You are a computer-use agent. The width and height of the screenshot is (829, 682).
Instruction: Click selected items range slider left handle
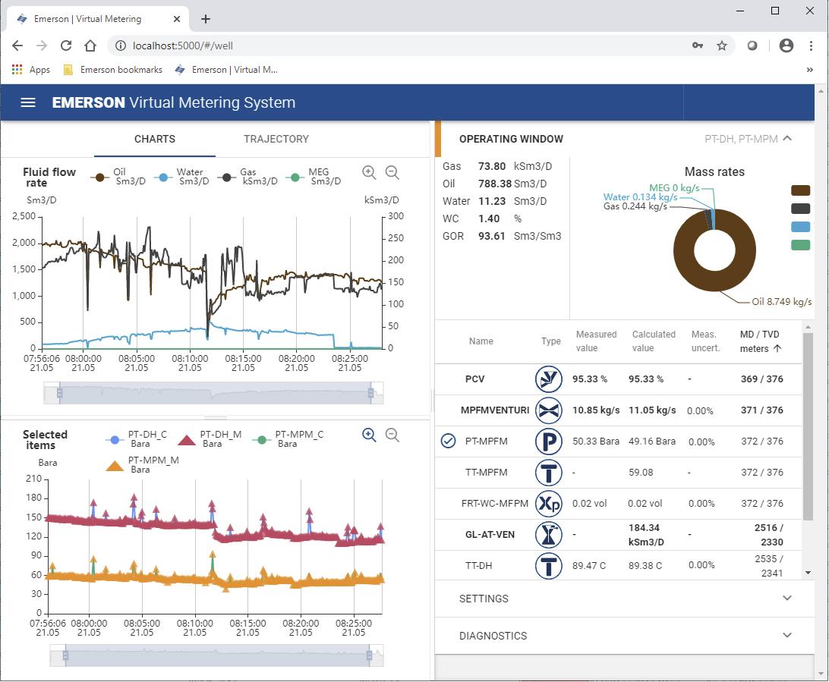pos(65,655)
